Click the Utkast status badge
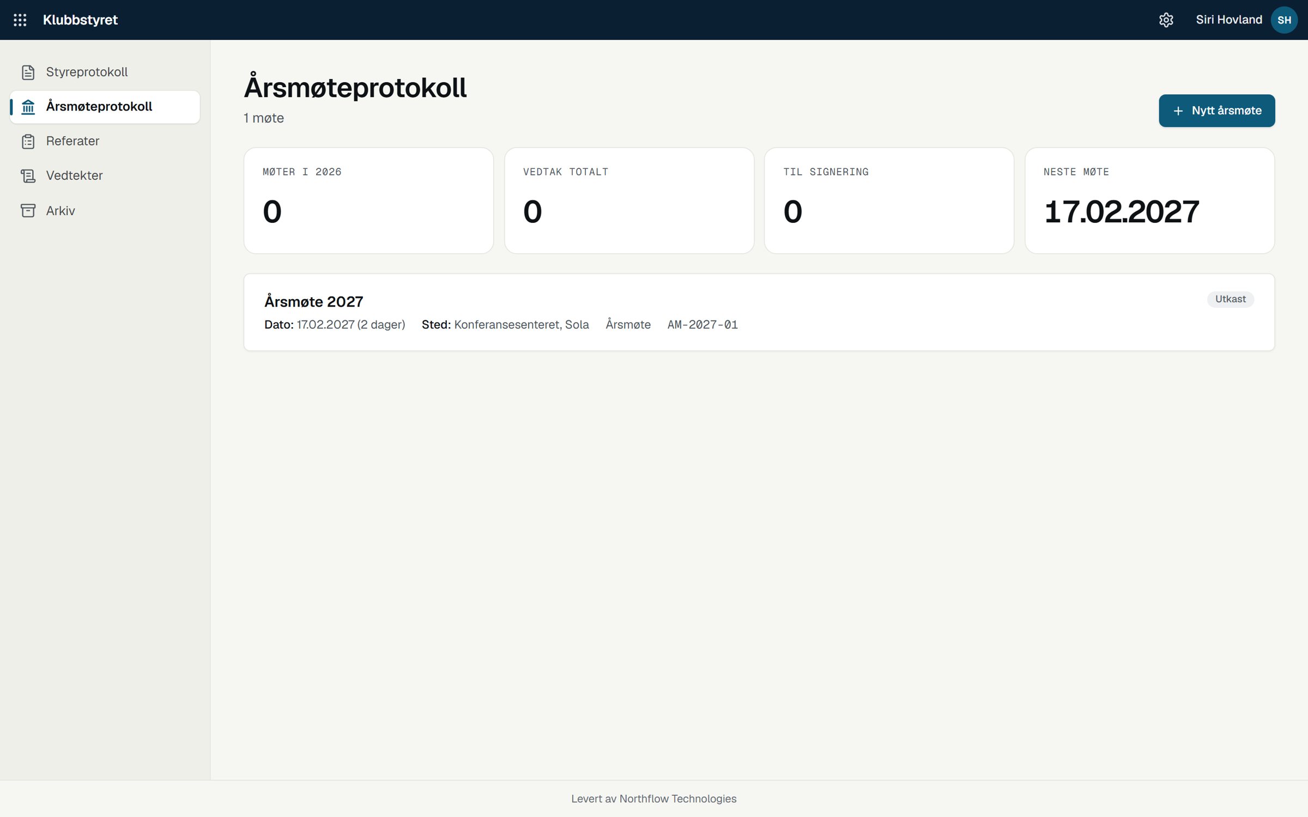This screenshot has width=1308, height=817. point(1230,299)
